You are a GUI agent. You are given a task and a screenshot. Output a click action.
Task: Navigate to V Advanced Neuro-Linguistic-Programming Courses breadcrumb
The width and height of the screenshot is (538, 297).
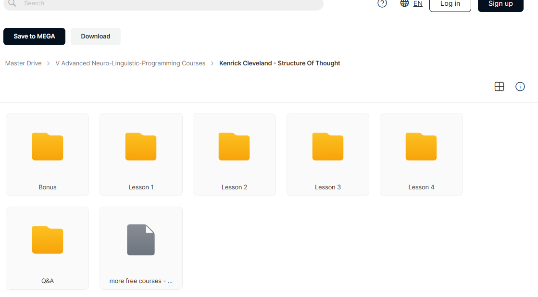point(130,63)
